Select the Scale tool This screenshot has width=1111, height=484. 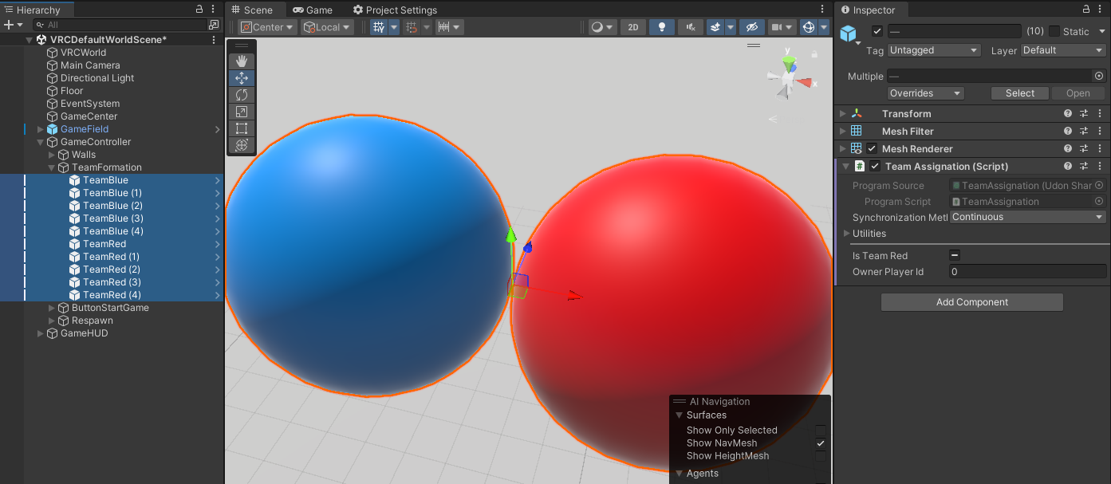pos(242,112)
